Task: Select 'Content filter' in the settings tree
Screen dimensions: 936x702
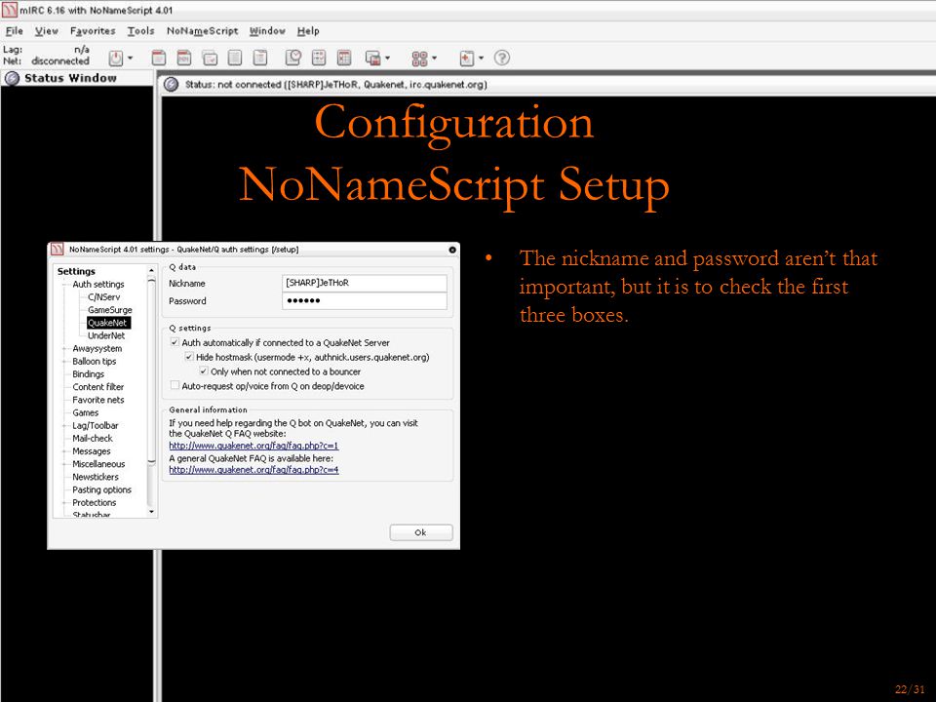Action: point(98,387)
